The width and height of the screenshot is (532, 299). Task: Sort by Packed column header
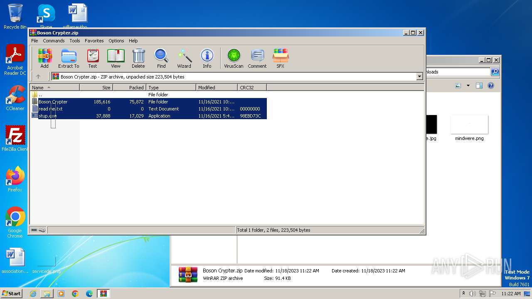129,88
